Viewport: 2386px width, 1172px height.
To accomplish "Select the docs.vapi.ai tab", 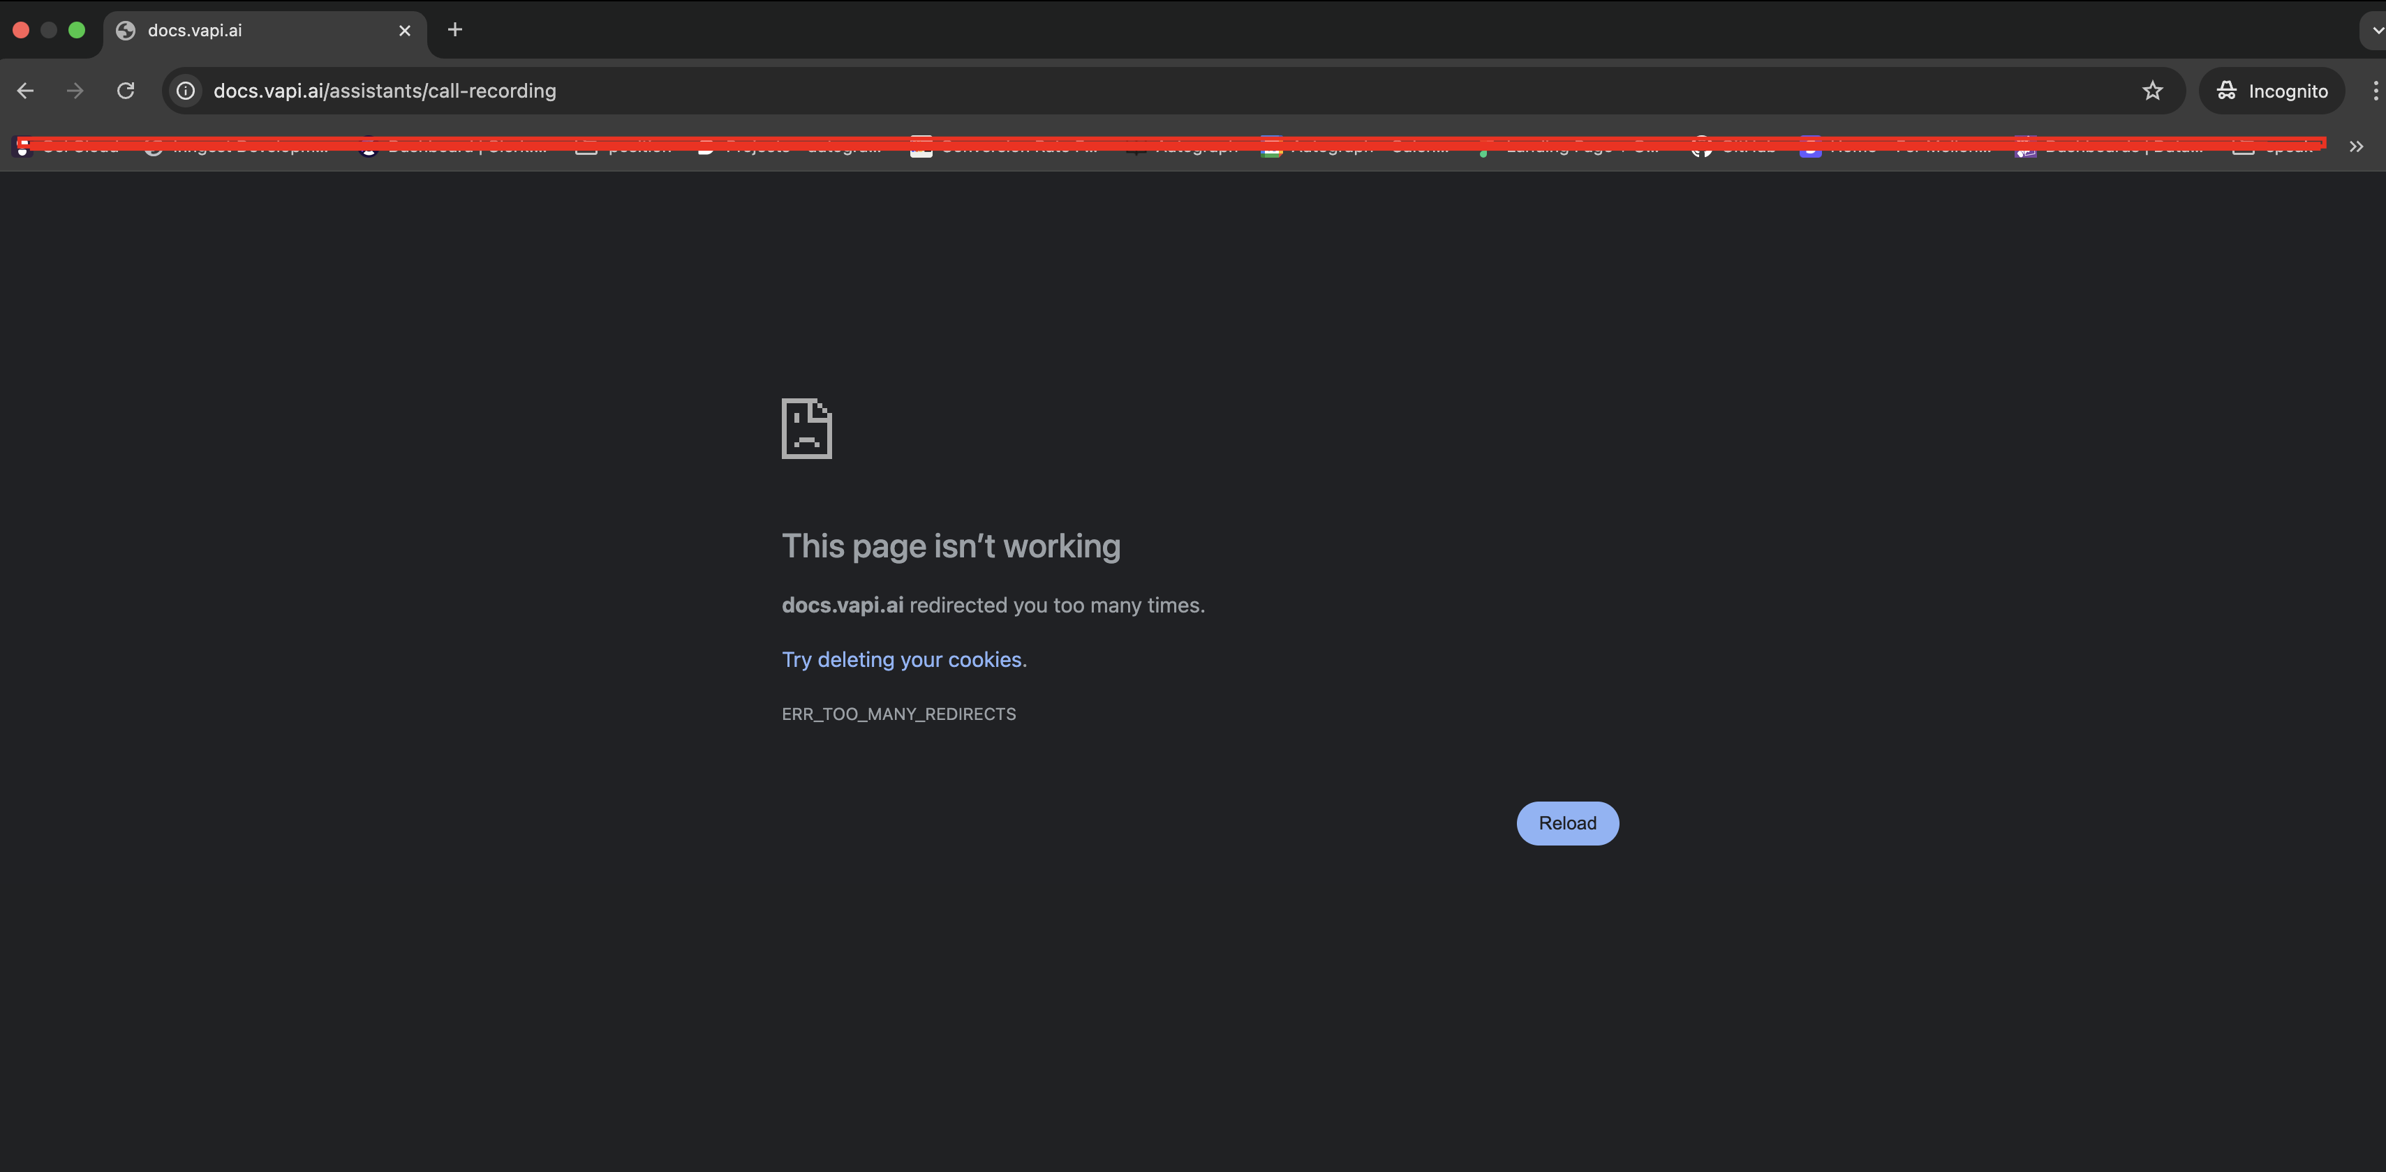I will point(250,31).
